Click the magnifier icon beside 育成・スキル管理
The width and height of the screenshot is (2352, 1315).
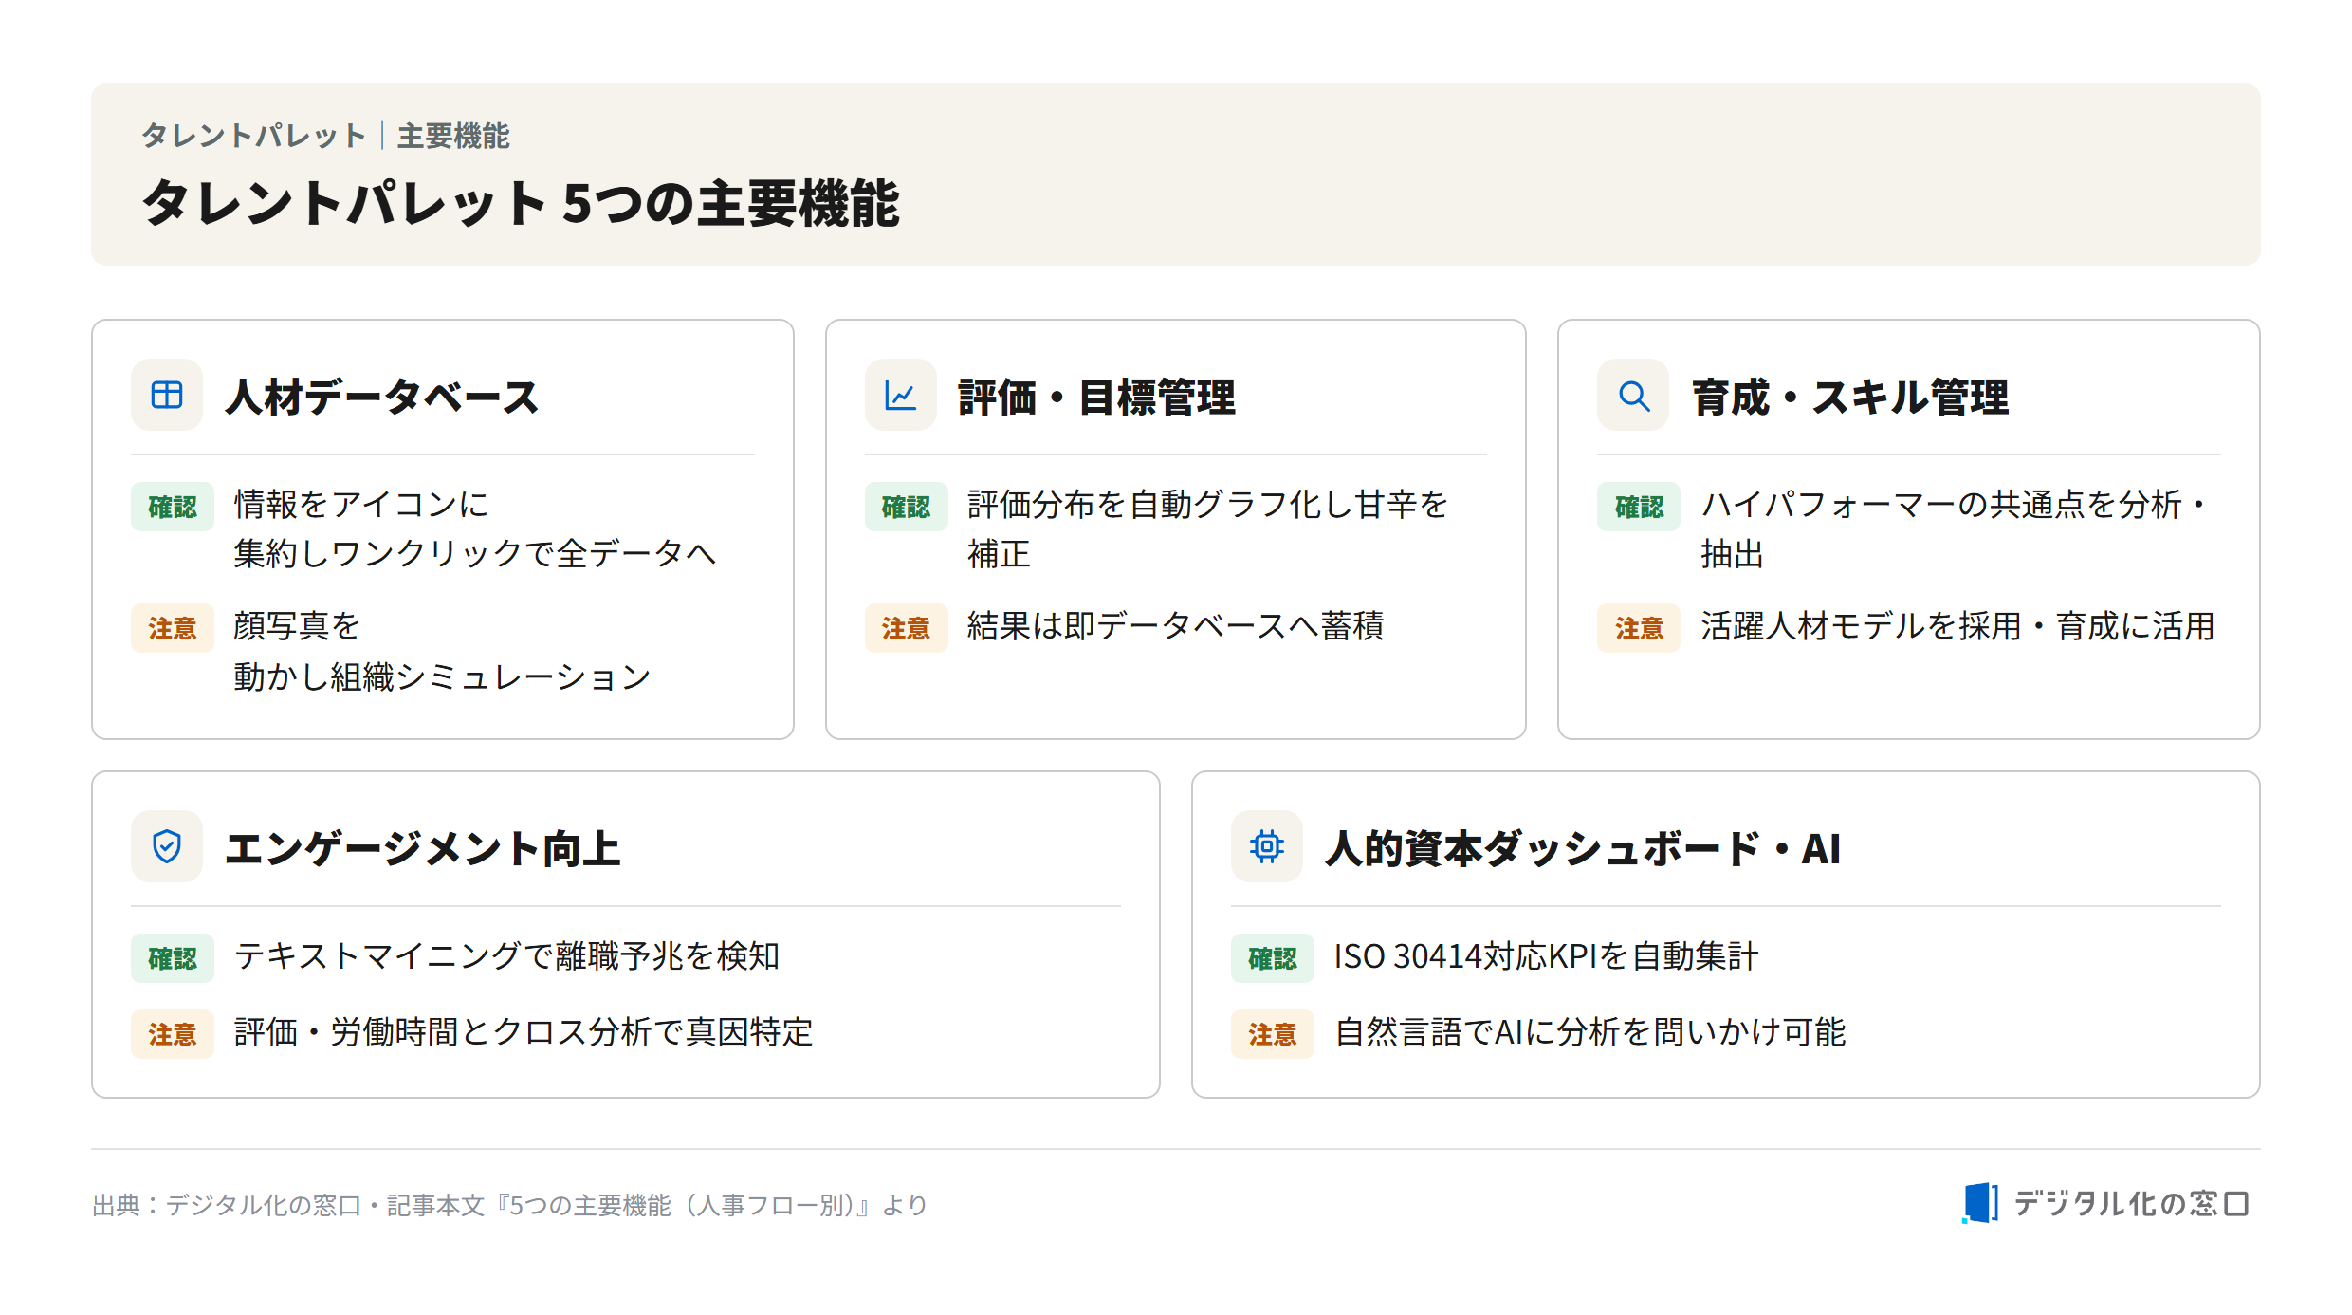(x=1633, y=395)
